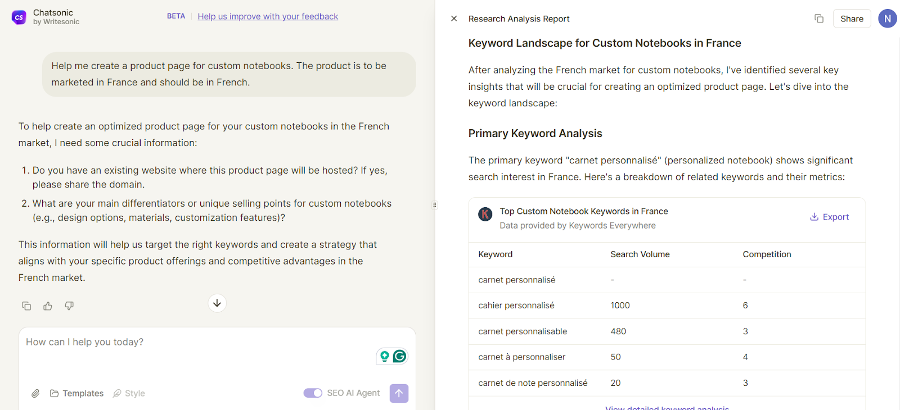Export the keyword table data

pos(829,217)
